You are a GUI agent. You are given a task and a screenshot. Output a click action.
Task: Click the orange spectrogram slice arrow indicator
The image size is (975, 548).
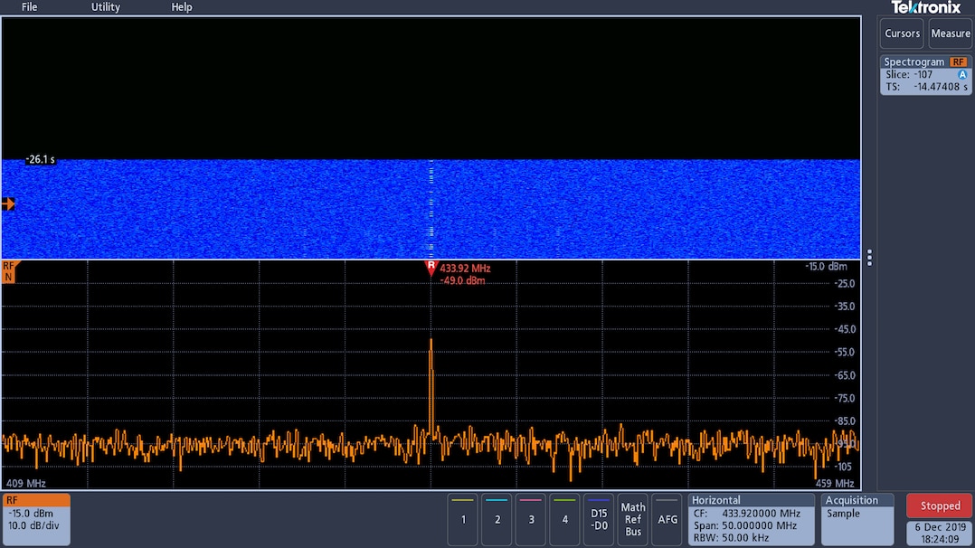(8, 204)
